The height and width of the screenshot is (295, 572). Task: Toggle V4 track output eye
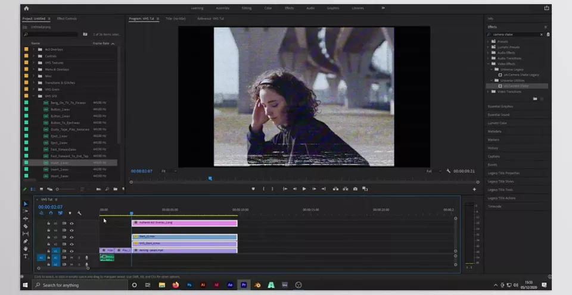click(71, 231)
